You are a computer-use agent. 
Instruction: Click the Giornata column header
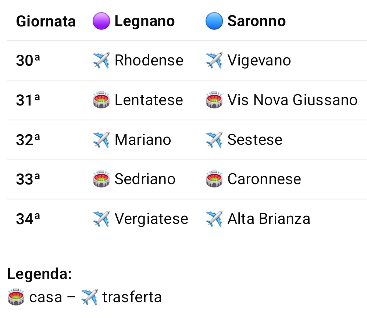46,21
